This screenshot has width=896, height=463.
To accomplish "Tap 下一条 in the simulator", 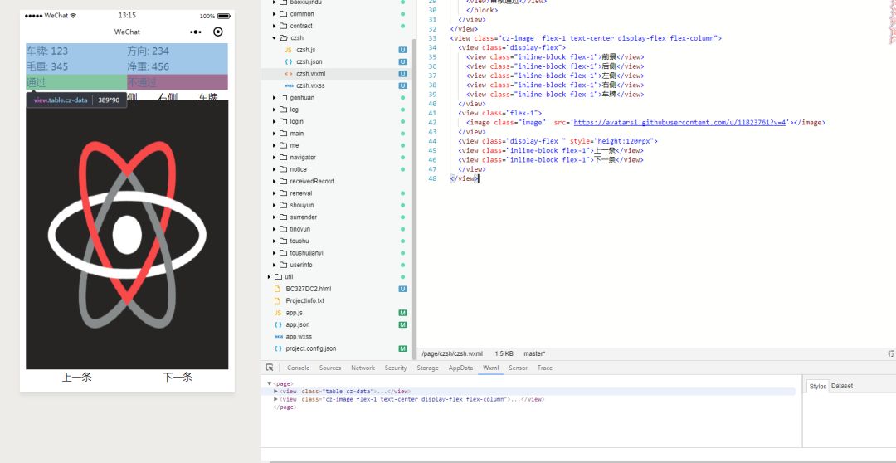I will (x=178, y=378).
